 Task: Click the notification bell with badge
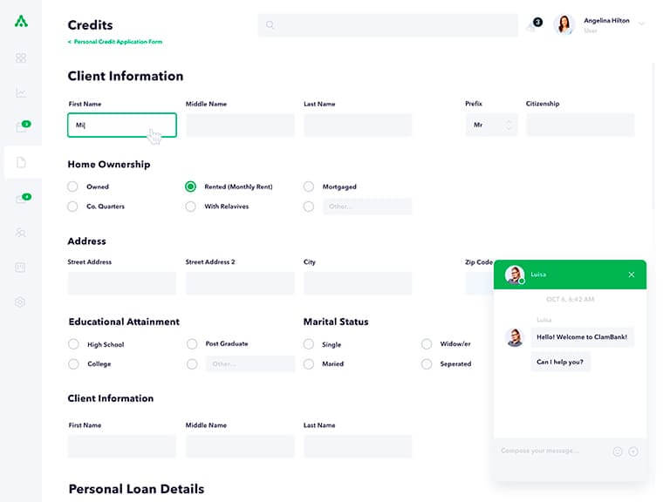[x=533, y=24]
